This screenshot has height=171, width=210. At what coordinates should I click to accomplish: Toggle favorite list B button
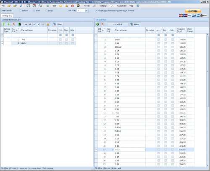(x=30, y=24)
